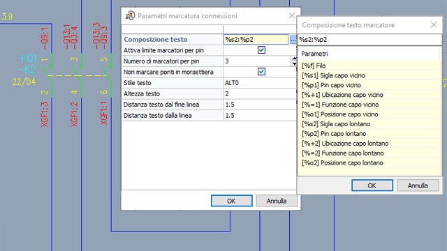Decrease Numero di marcatori per pin

293,63
